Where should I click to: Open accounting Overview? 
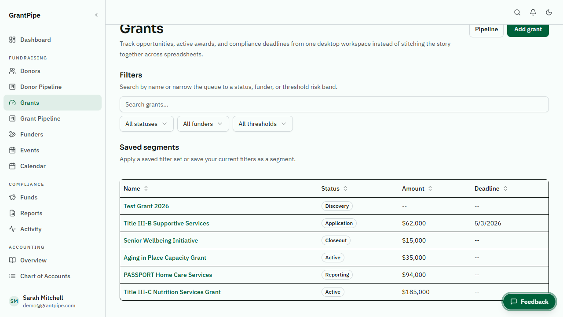tap(52, 260)
